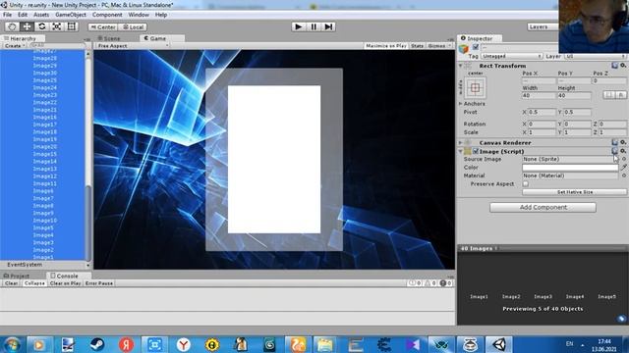The width and height of the screenshot is (629, 353).
Task: Open the Image color swatch field
Action: click(570, 168)
